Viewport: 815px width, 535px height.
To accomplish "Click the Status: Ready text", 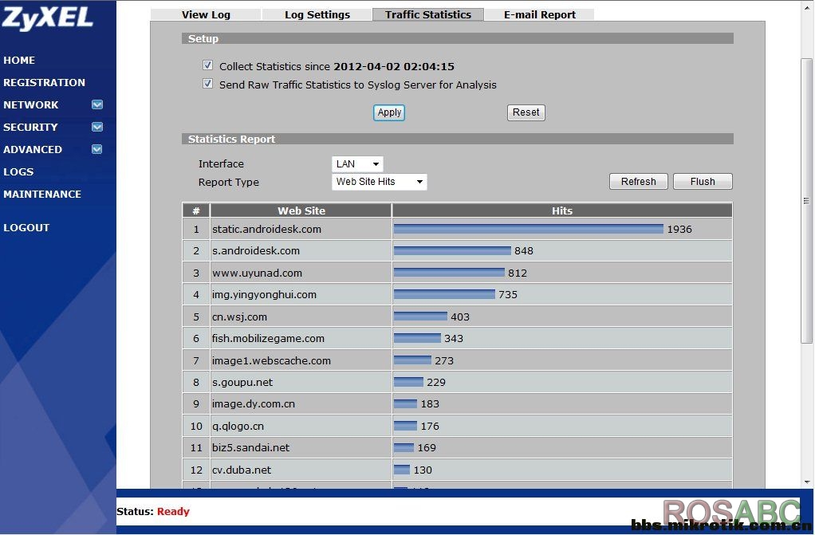I will tap(153, 511).
